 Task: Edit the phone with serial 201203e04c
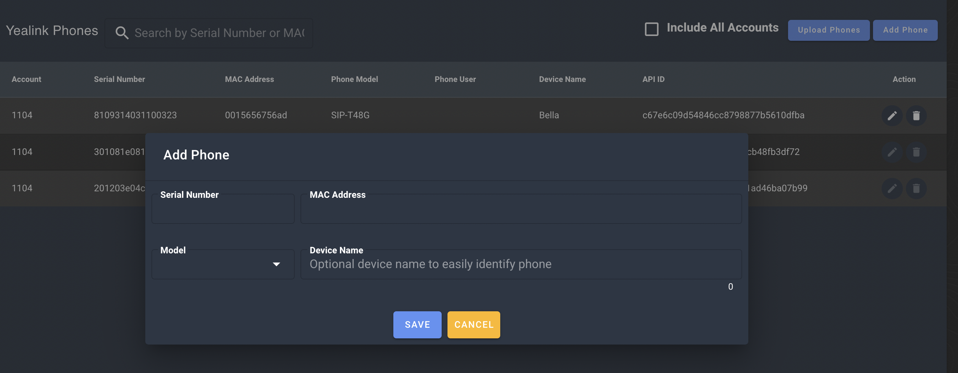(892, 189)
